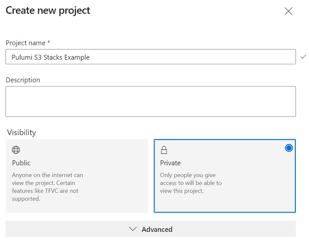The height and width of the screenshot is (243, 309).
Task: Click the 'Private' card title text
Action: point(170,163)
